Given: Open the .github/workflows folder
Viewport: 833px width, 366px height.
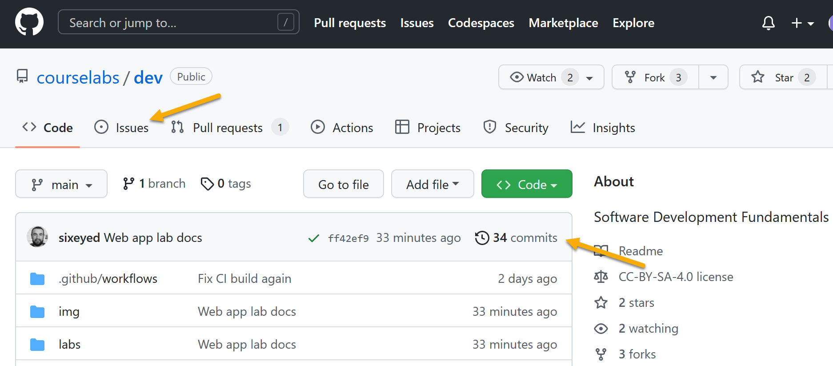Looking at the screenshot, I should click(108, 278).
